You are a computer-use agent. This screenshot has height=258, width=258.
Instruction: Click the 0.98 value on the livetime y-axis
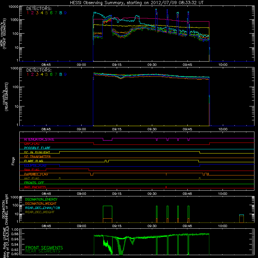click(x=15, y=234)
